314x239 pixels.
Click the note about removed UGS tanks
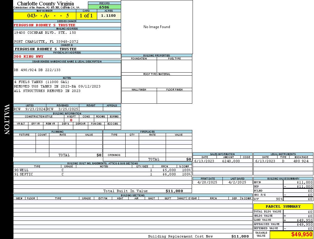pos(57,86)
